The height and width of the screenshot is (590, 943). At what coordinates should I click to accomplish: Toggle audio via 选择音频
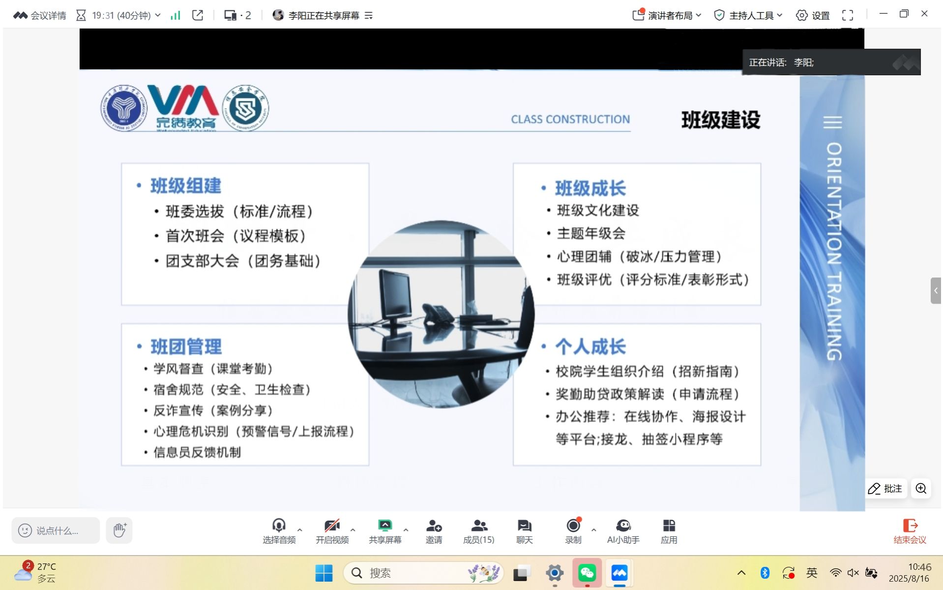[x=279, y=531]
